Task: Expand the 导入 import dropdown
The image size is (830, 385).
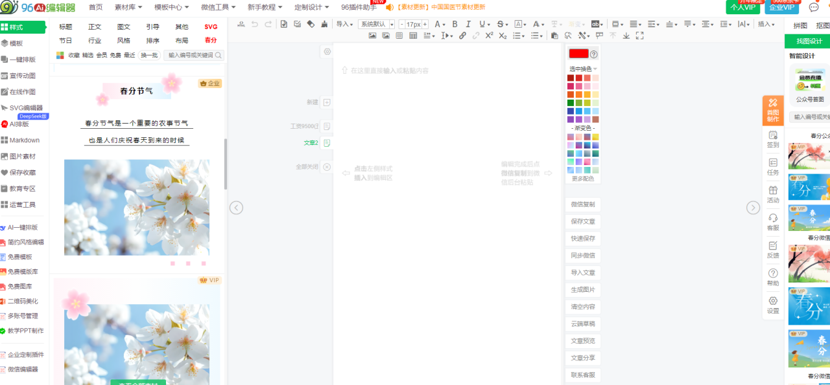Action: pos(344,24)
